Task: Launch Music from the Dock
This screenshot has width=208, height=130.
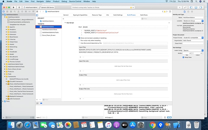Action: point(109,125)
